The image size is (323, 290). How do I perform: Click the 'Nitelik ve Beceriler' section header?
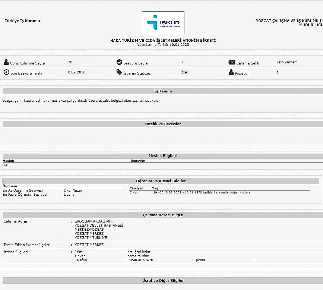[163, 124]
